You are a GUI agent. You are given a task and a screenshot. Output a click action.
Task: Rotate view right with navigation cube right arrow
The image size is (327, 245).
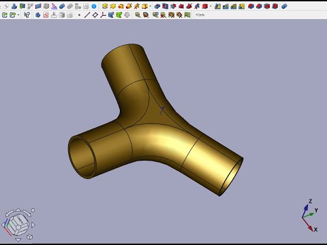[33, 225]
